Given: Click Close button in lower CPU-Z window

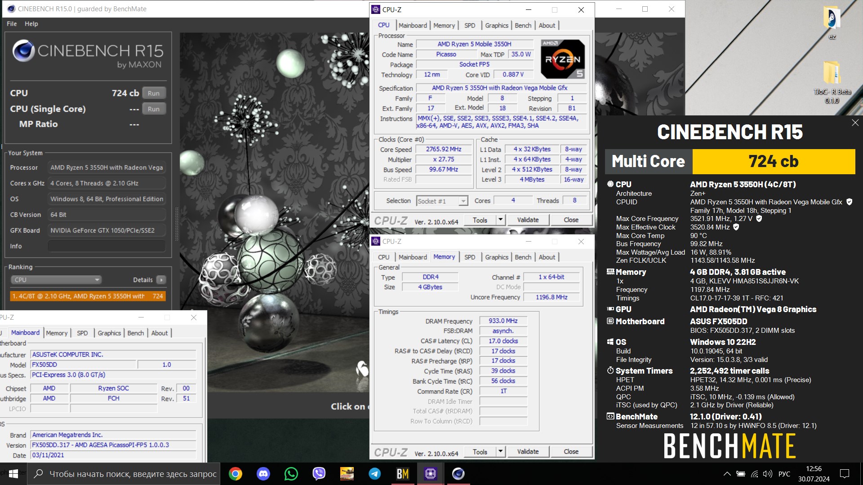Looking at the screenshot, I should tap(571, 452).
